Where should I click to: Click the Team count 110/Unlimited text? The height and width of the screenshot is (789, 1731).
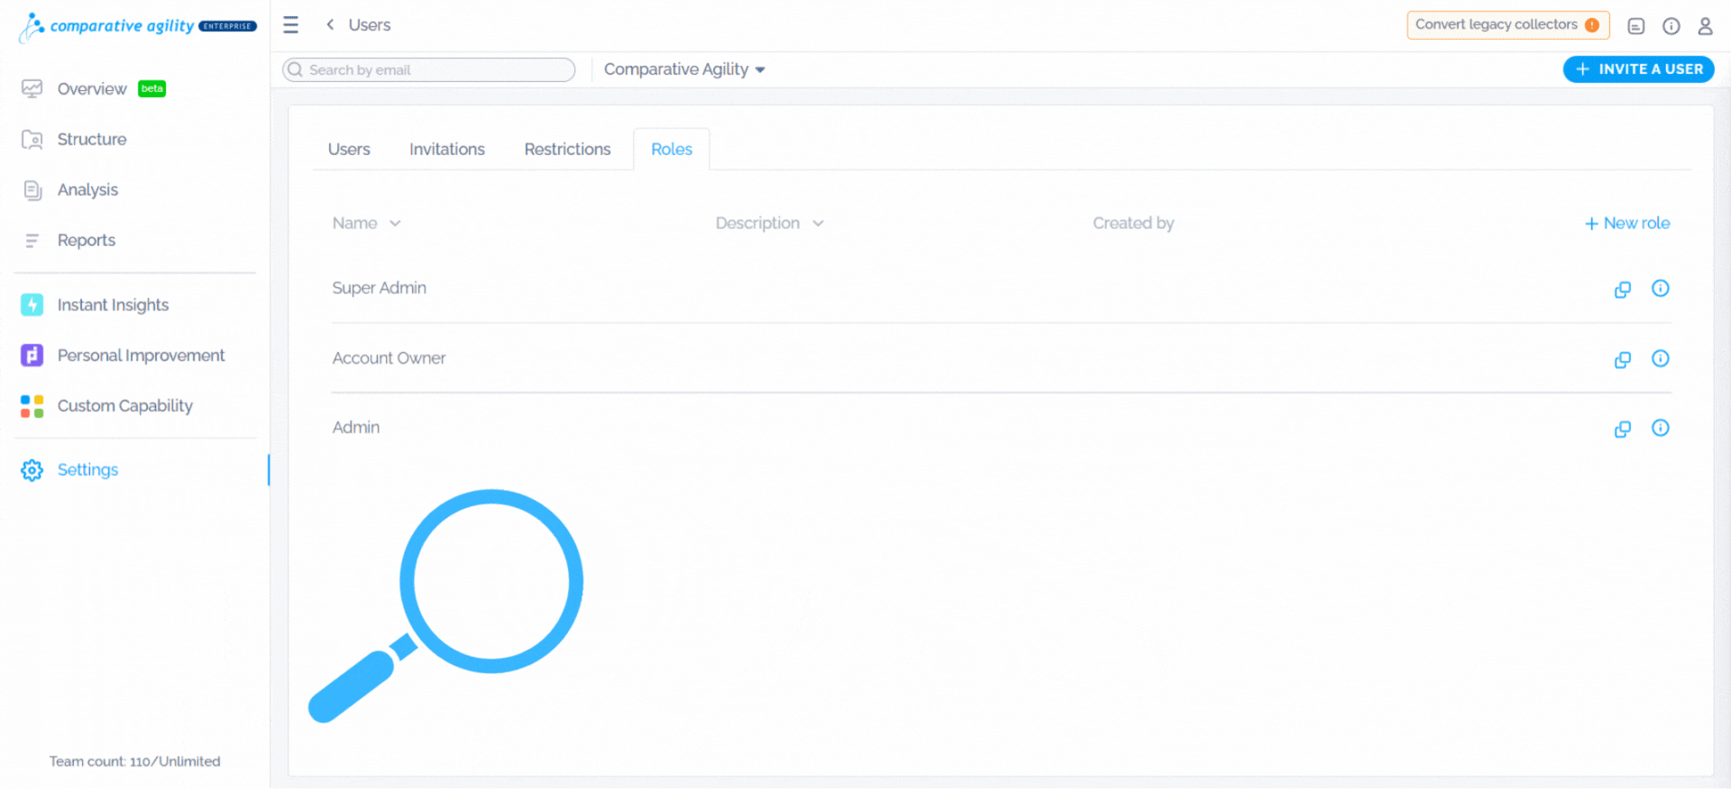pos(135,762)
